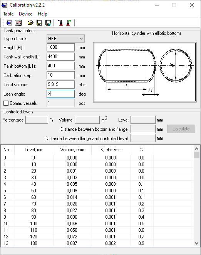Viewport: 201px width, 255px height.
Task: Open the Device menu
Action: 25,14
